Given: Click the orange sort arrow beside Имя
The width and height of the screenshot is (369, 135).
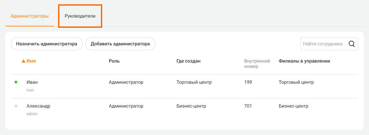Looking at the screenshot, I should (x=23, y=61).
